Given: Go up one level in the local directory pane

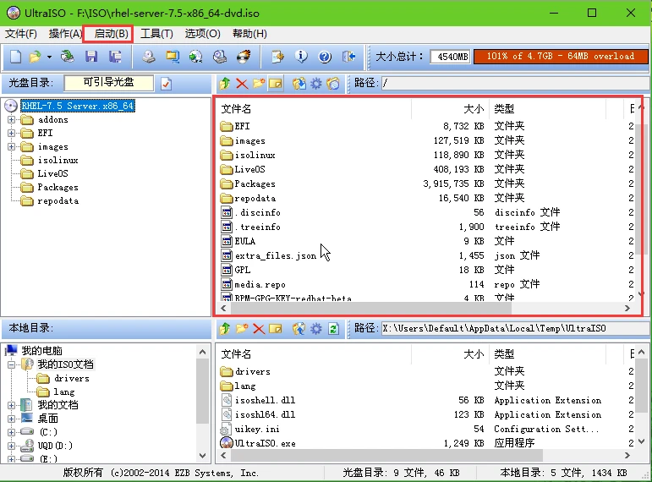Looking at the screenshot, I should pos(225,329).
